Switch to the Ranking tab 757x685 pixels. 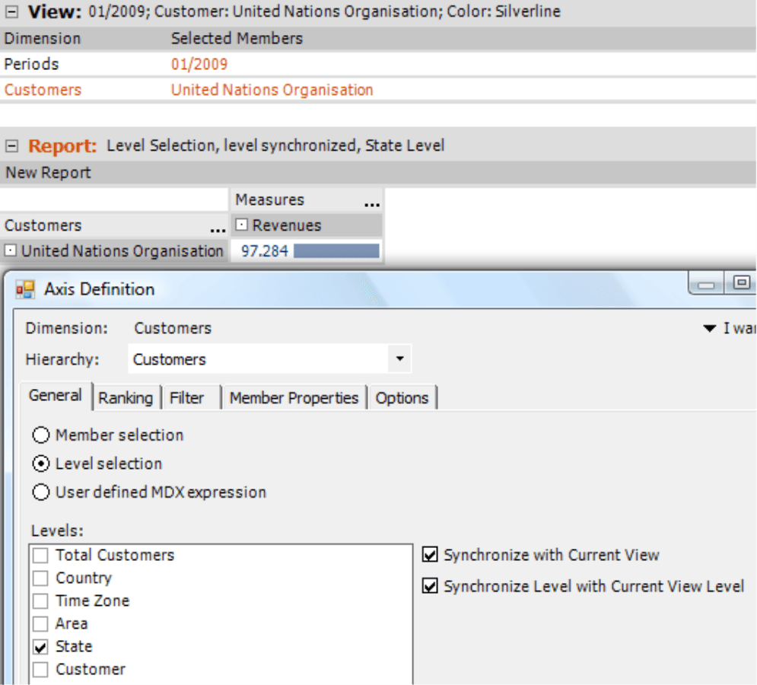(x=126, y=397)
